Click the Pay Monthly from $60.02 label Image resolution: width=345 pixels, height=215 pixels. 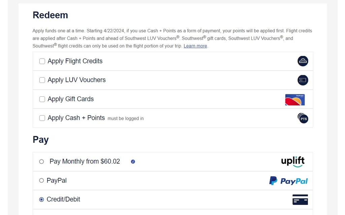coord(85,161)
